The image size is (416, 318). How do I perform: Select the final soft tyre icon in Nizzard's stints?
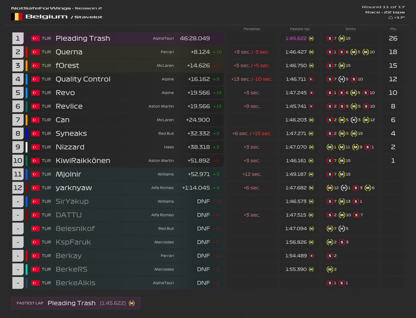tap(367, 147)
